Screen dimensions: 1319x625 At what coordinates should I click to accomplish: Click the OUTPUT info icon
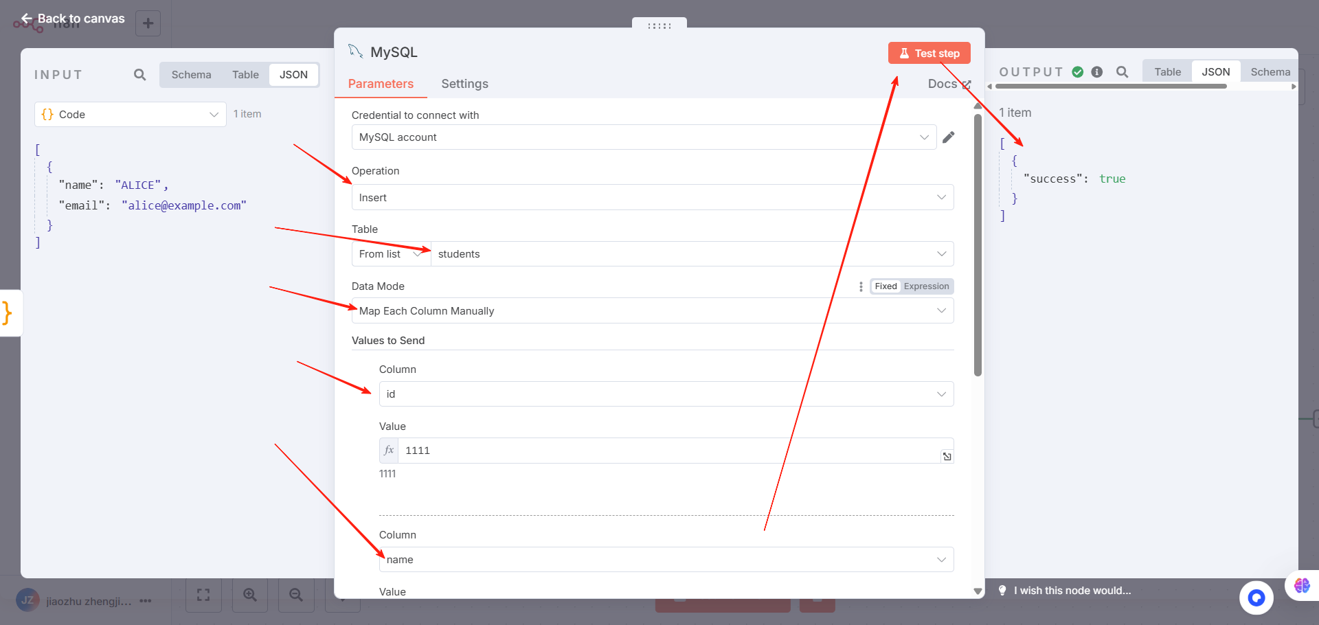1096,71
